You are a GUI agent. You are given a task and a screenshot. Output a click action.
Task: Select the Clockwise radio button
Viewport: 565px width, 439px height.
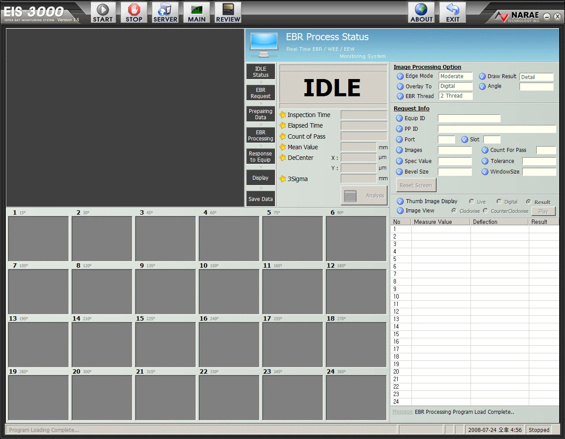454,211
